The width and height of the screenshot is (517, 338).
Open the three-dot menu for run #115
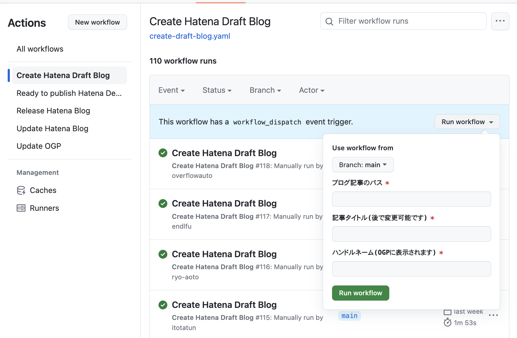tap(493, 315)
